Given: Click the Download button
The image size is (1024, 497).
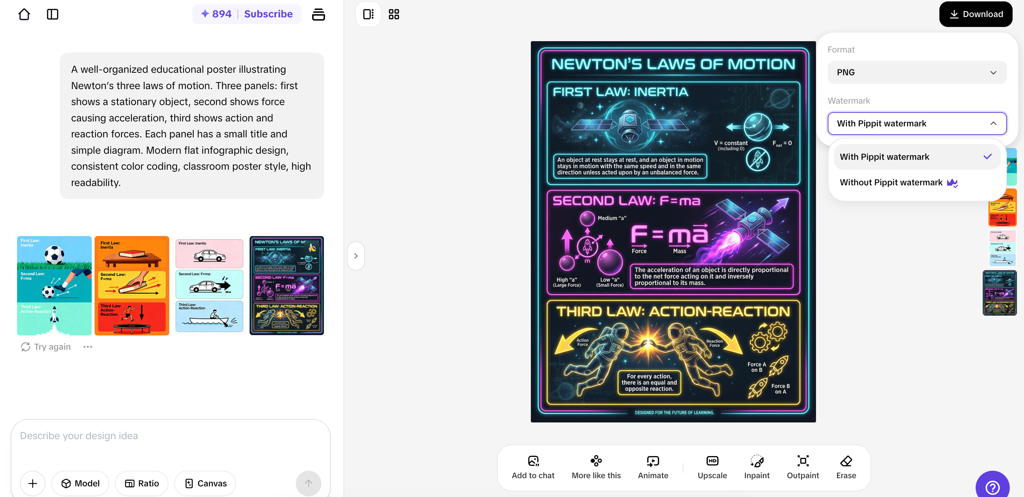Looking at the screenshot, I should coord(976,14).
